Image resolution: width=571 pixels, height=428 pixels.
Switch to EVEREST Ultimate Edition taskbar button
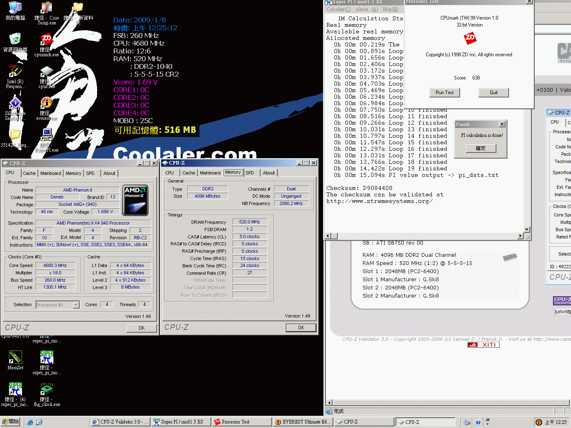pyautogui.click(x=303, y=422)
